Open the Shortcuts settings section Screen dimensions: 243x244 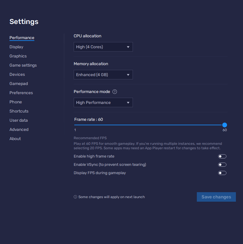(x=19, y=111)
